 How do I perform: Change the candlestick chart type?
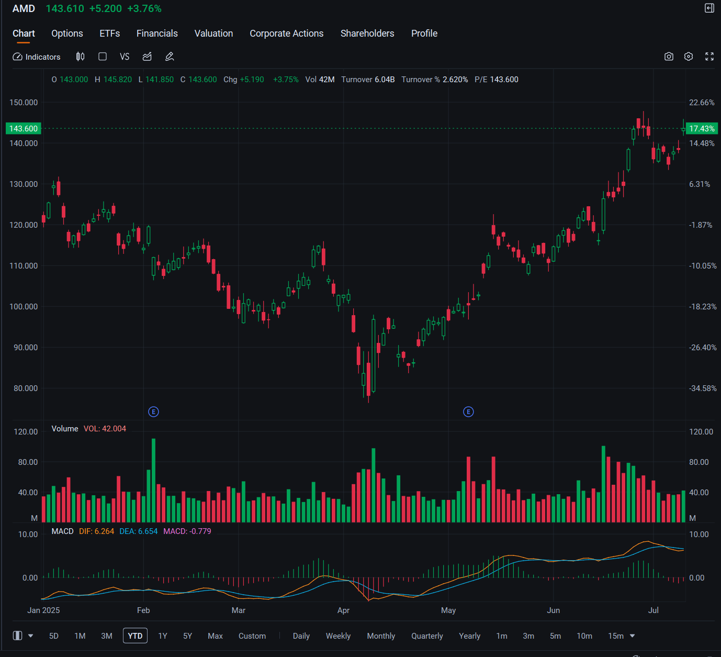click(x=80, y=57)
